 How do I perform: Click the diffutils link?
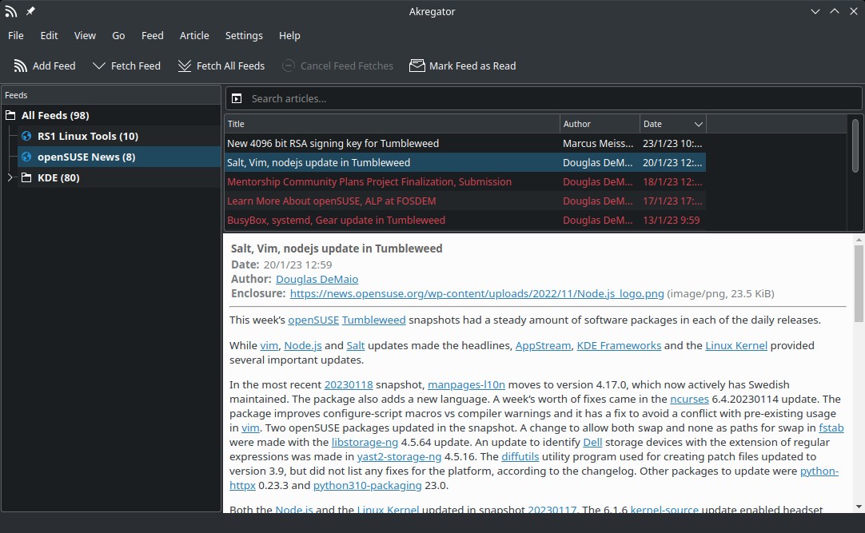(x=520, y=456)
